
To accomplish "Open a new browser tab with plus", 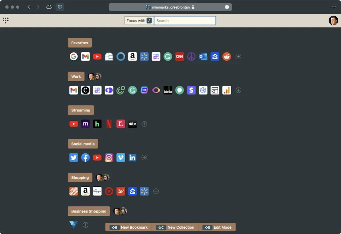I will [x=334, y=7].
